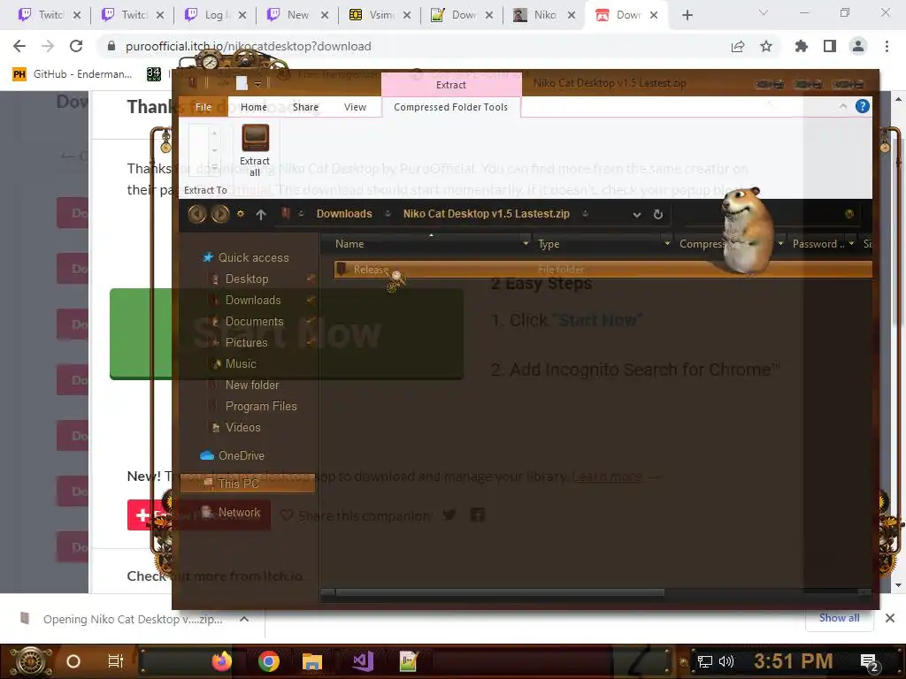The width and height of the screenshot is (906, 679).
Task: Open a new Chrome tab
Action: point(687,15)
